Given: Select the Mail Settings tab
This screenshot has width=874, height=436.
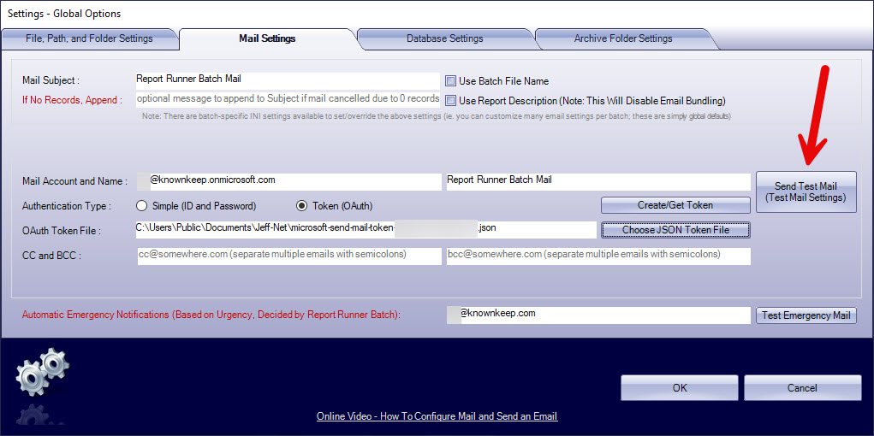Looking at the screenshot, I should point(267,38).
